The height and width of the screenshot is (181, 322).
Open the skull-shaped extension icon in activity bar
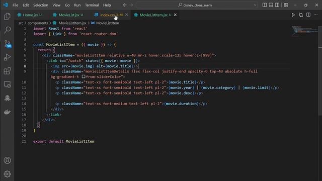click(7, 99)
